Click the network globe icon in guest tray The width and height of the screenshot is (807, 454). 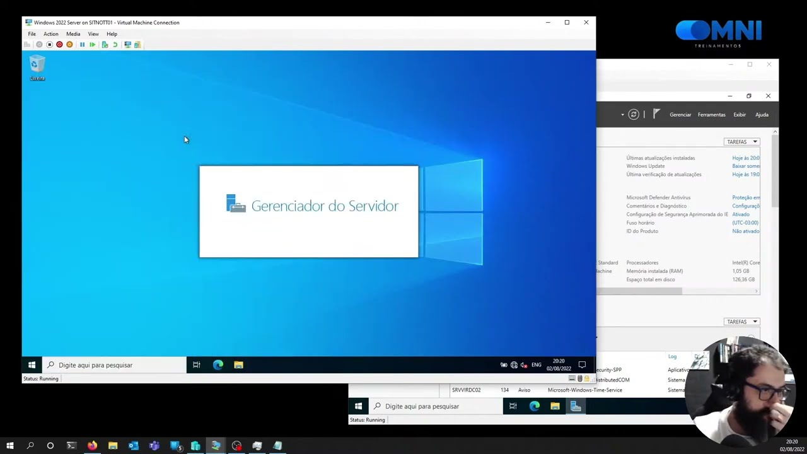tap(514, 365)
